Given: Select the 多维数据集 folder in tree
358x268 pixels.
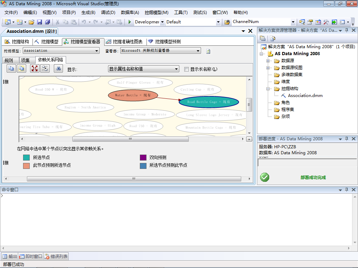Looking at the screenshot, I should point(292,75).
